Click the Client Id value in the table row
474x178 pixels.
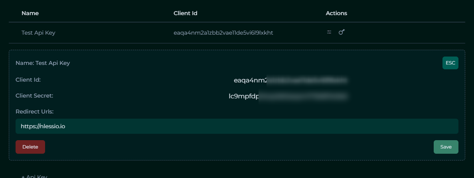pos(223,33)
